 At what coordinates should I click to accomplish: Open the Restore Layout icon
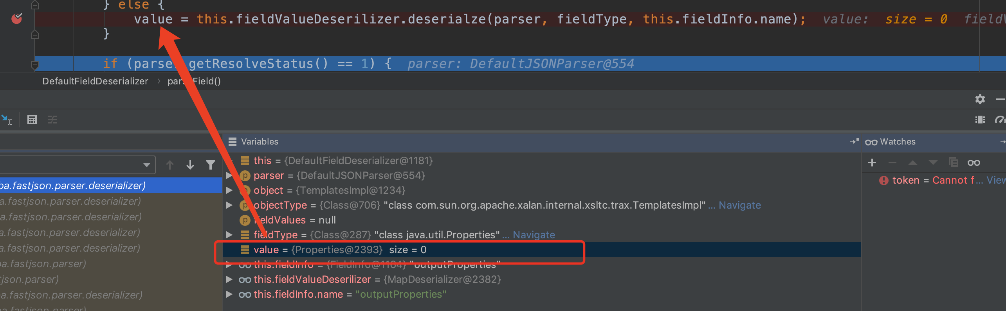click(x=980, y=120)
